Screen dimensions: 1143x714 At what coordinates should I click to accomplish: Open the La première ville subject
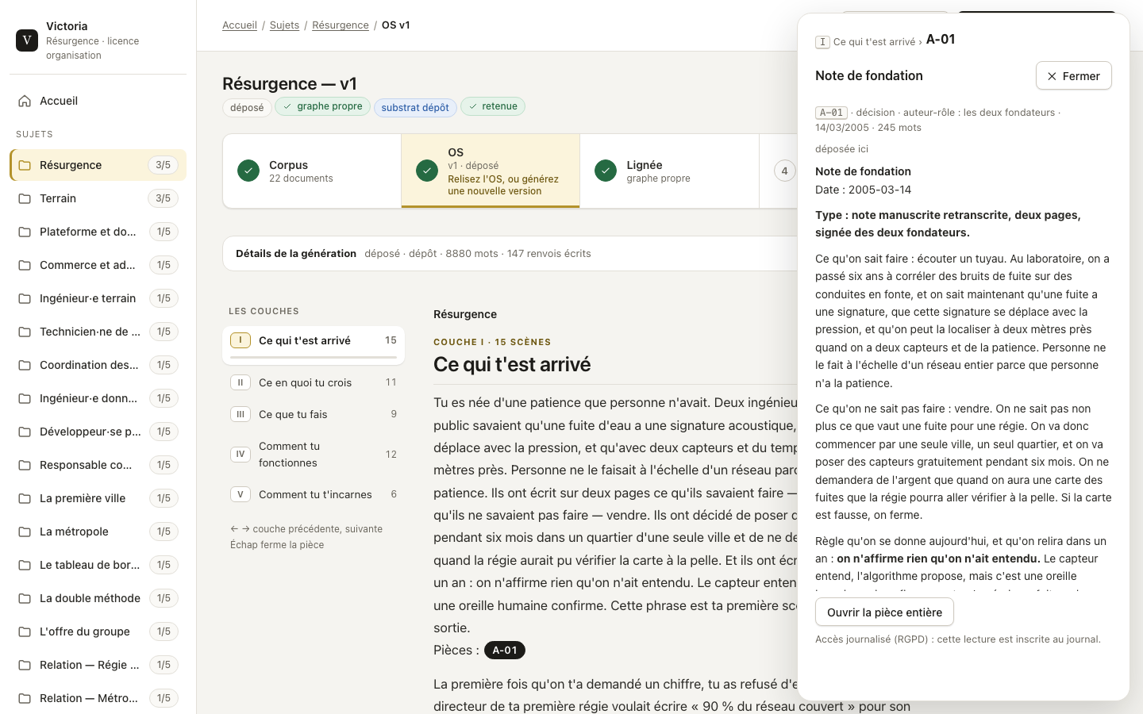tap(98, 498)
